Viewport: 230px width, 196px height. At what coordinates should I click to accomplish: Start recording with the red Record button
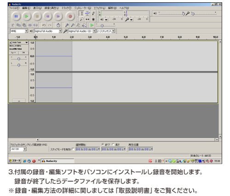tap(70, 16)
